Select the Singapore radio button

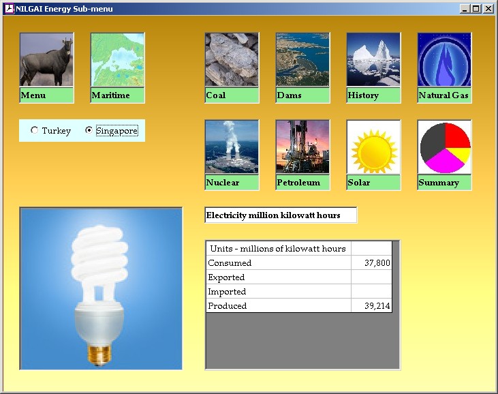click(89, 130)
